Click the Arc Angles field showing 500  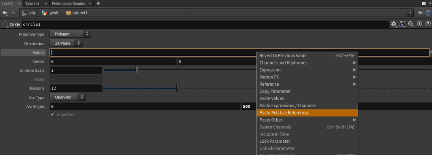[249, 106]
